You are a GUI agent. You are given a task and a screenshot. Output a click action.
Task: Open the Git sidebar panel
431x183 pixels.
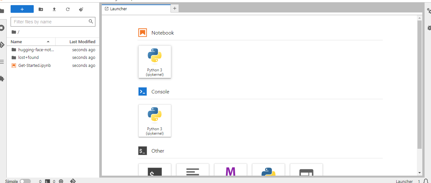point(2,45)
